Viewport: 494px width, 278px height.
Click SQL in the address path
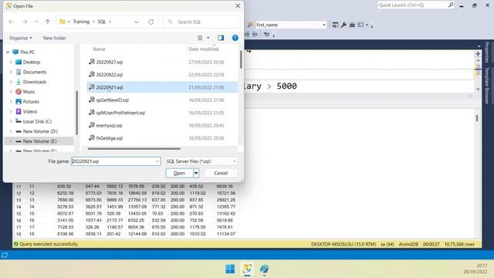[x=101, y=22]
